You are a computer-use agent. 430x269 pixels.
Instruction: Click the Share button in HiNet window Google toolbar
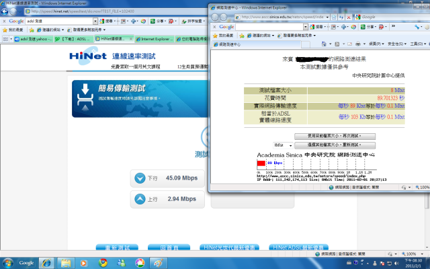tap(159, 21)
